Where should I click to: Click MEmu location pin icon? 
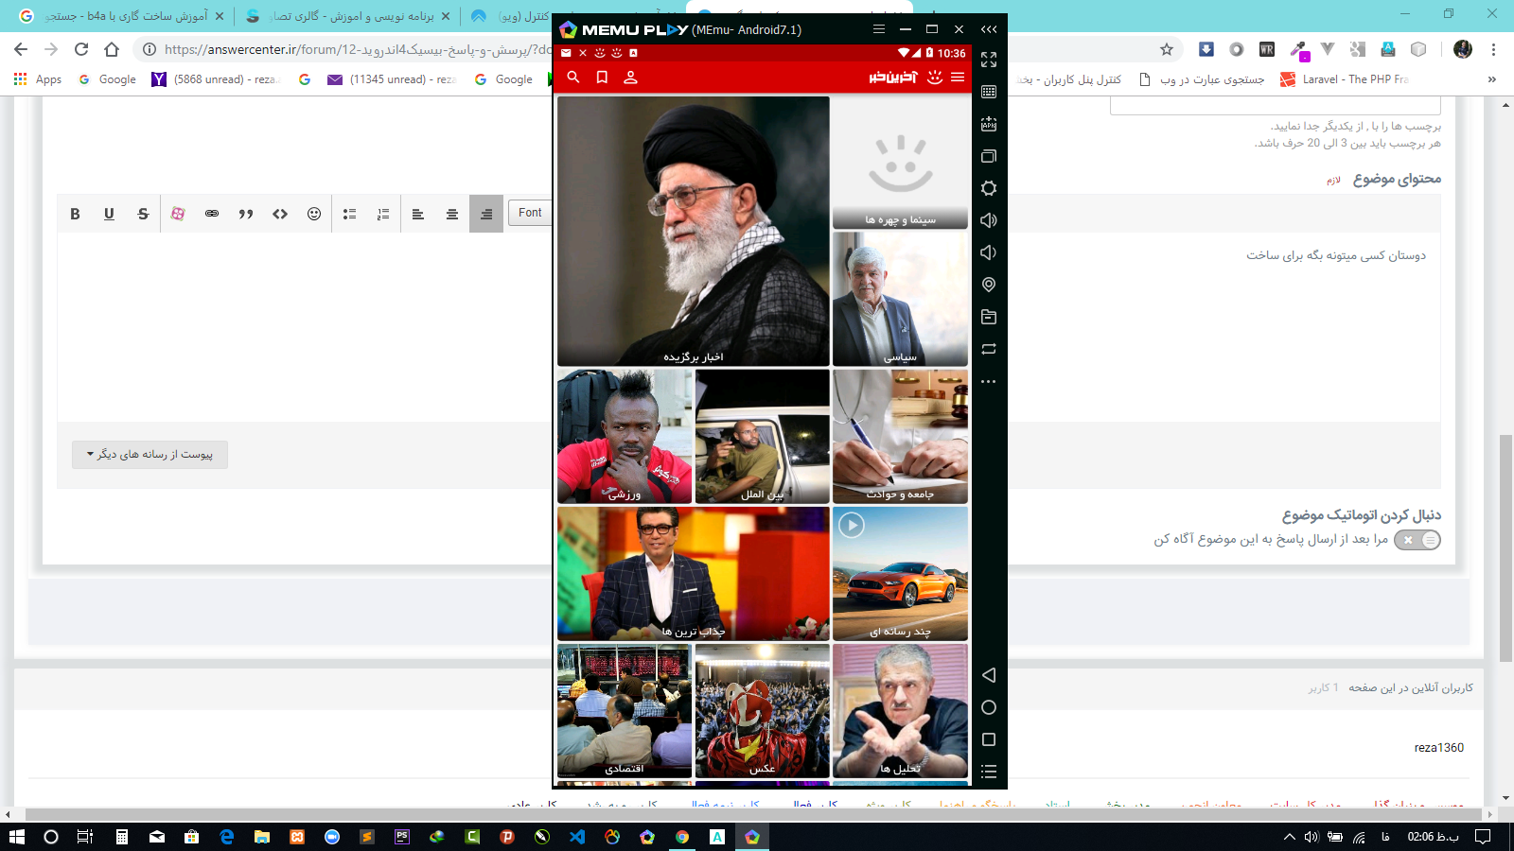click(989, 285)
